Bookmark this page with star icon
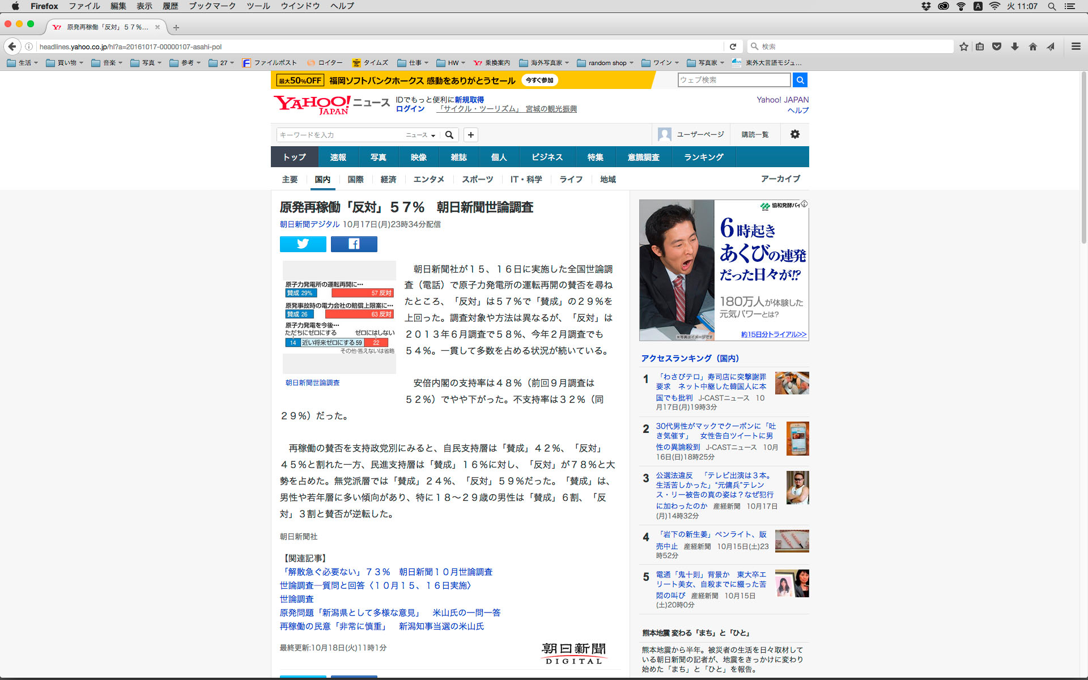This screenshot has width=1088, height=680. click(x=963, y=46)
